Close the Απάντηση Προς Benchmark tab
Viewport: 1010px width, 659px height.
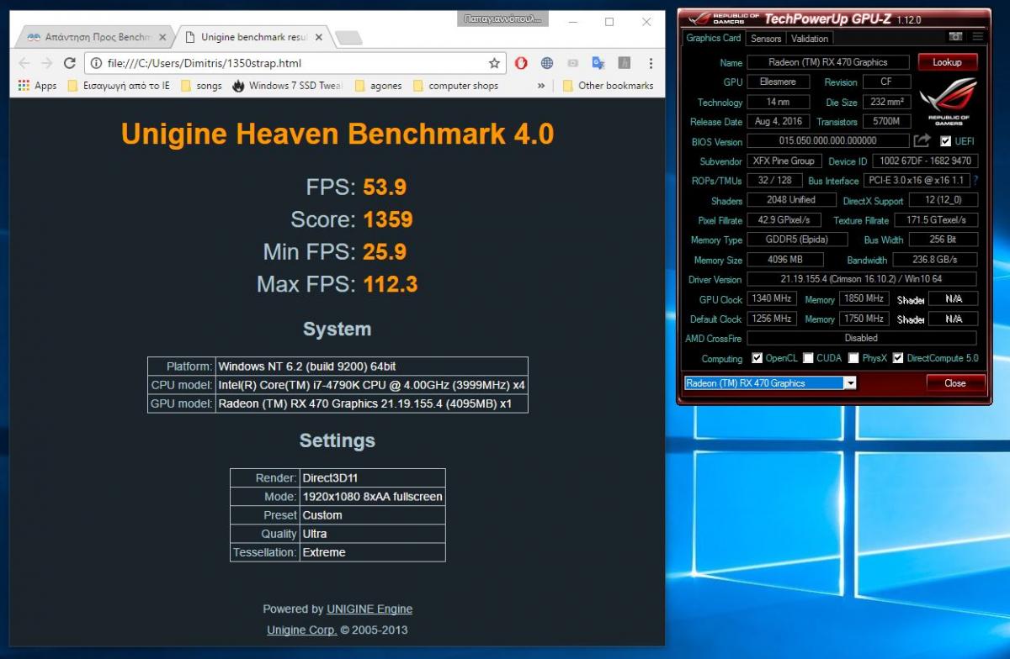click(x=162, y=38)
